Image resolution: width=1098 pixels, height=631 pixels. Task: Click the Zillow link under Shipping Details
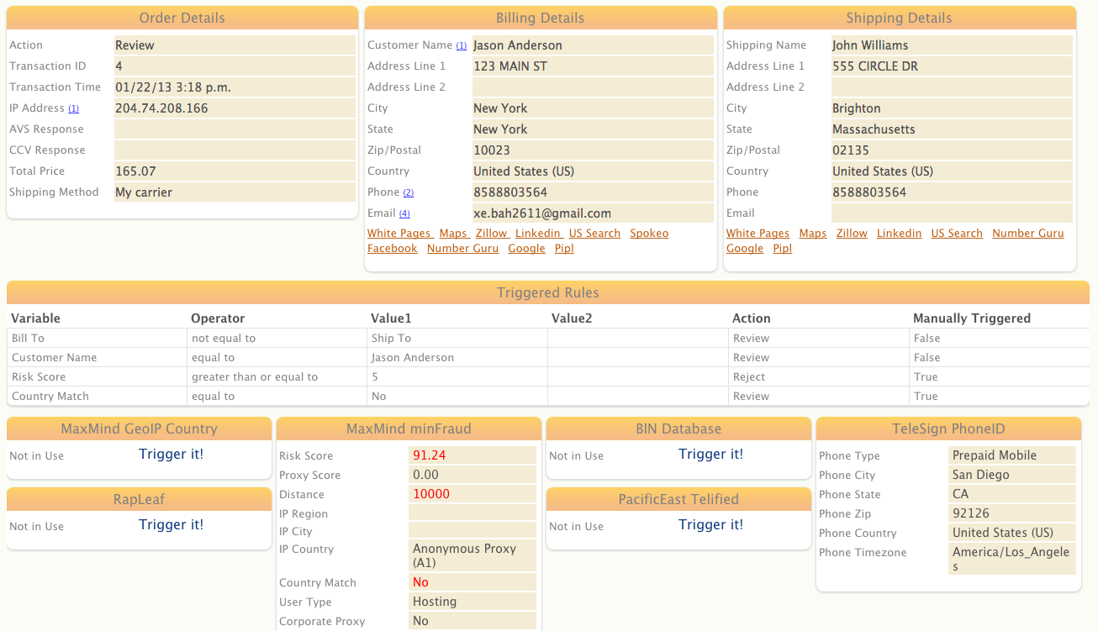coord(852,234)
